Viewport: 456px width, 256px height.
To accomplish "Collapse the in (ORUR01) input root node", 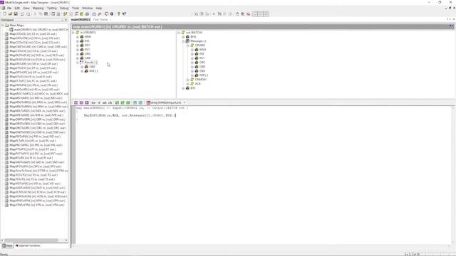I will coord(73,33).
